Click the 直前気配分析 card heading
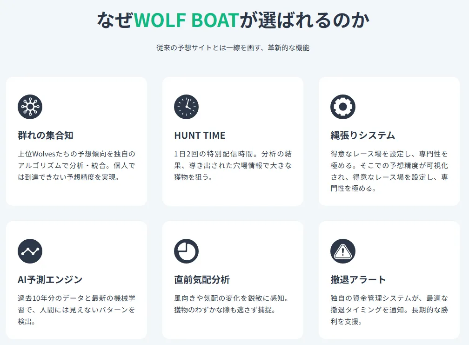The height and width of the screenshot is (345, 469). 202,280
